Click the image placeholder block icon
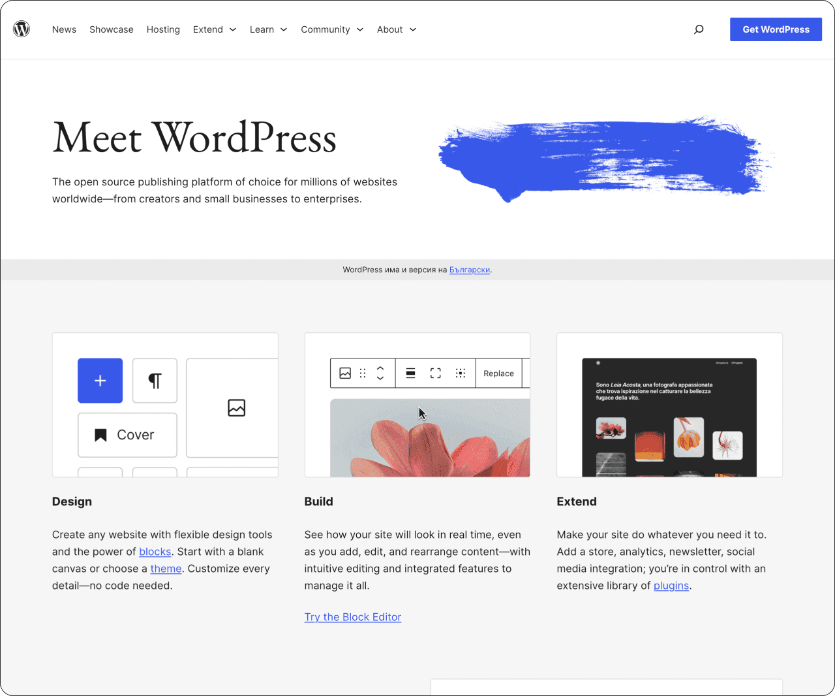This screenshot has width=835, height=696. 236,408
